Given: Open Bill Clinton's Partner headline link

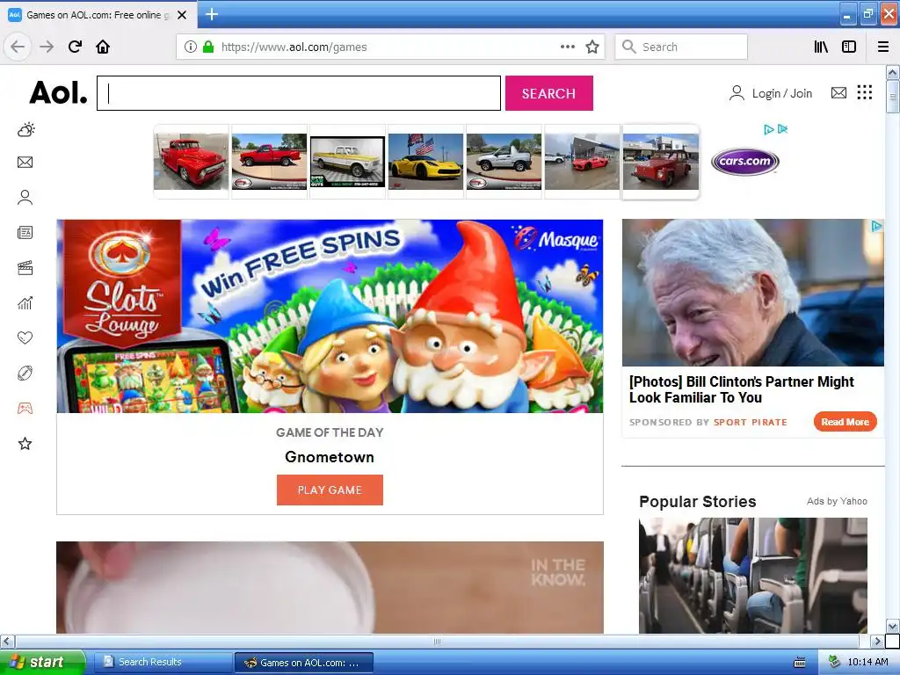Looking at the screenshot, I should [x=742, y=389].
